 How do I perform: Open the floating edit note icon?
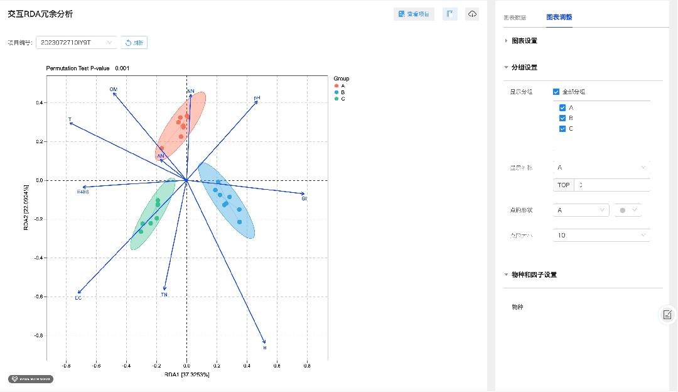point(667,315)
